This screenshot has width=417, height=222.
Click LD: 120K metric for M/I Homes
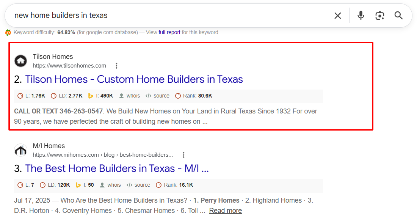(55, 185)
